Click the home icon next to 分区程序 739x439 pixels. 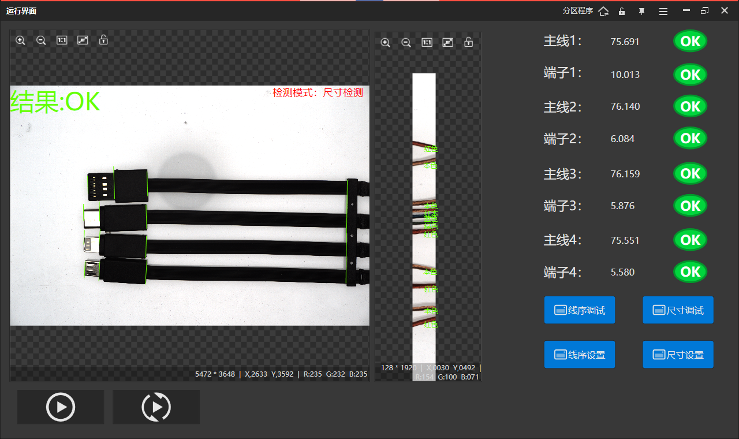[603, 11]
